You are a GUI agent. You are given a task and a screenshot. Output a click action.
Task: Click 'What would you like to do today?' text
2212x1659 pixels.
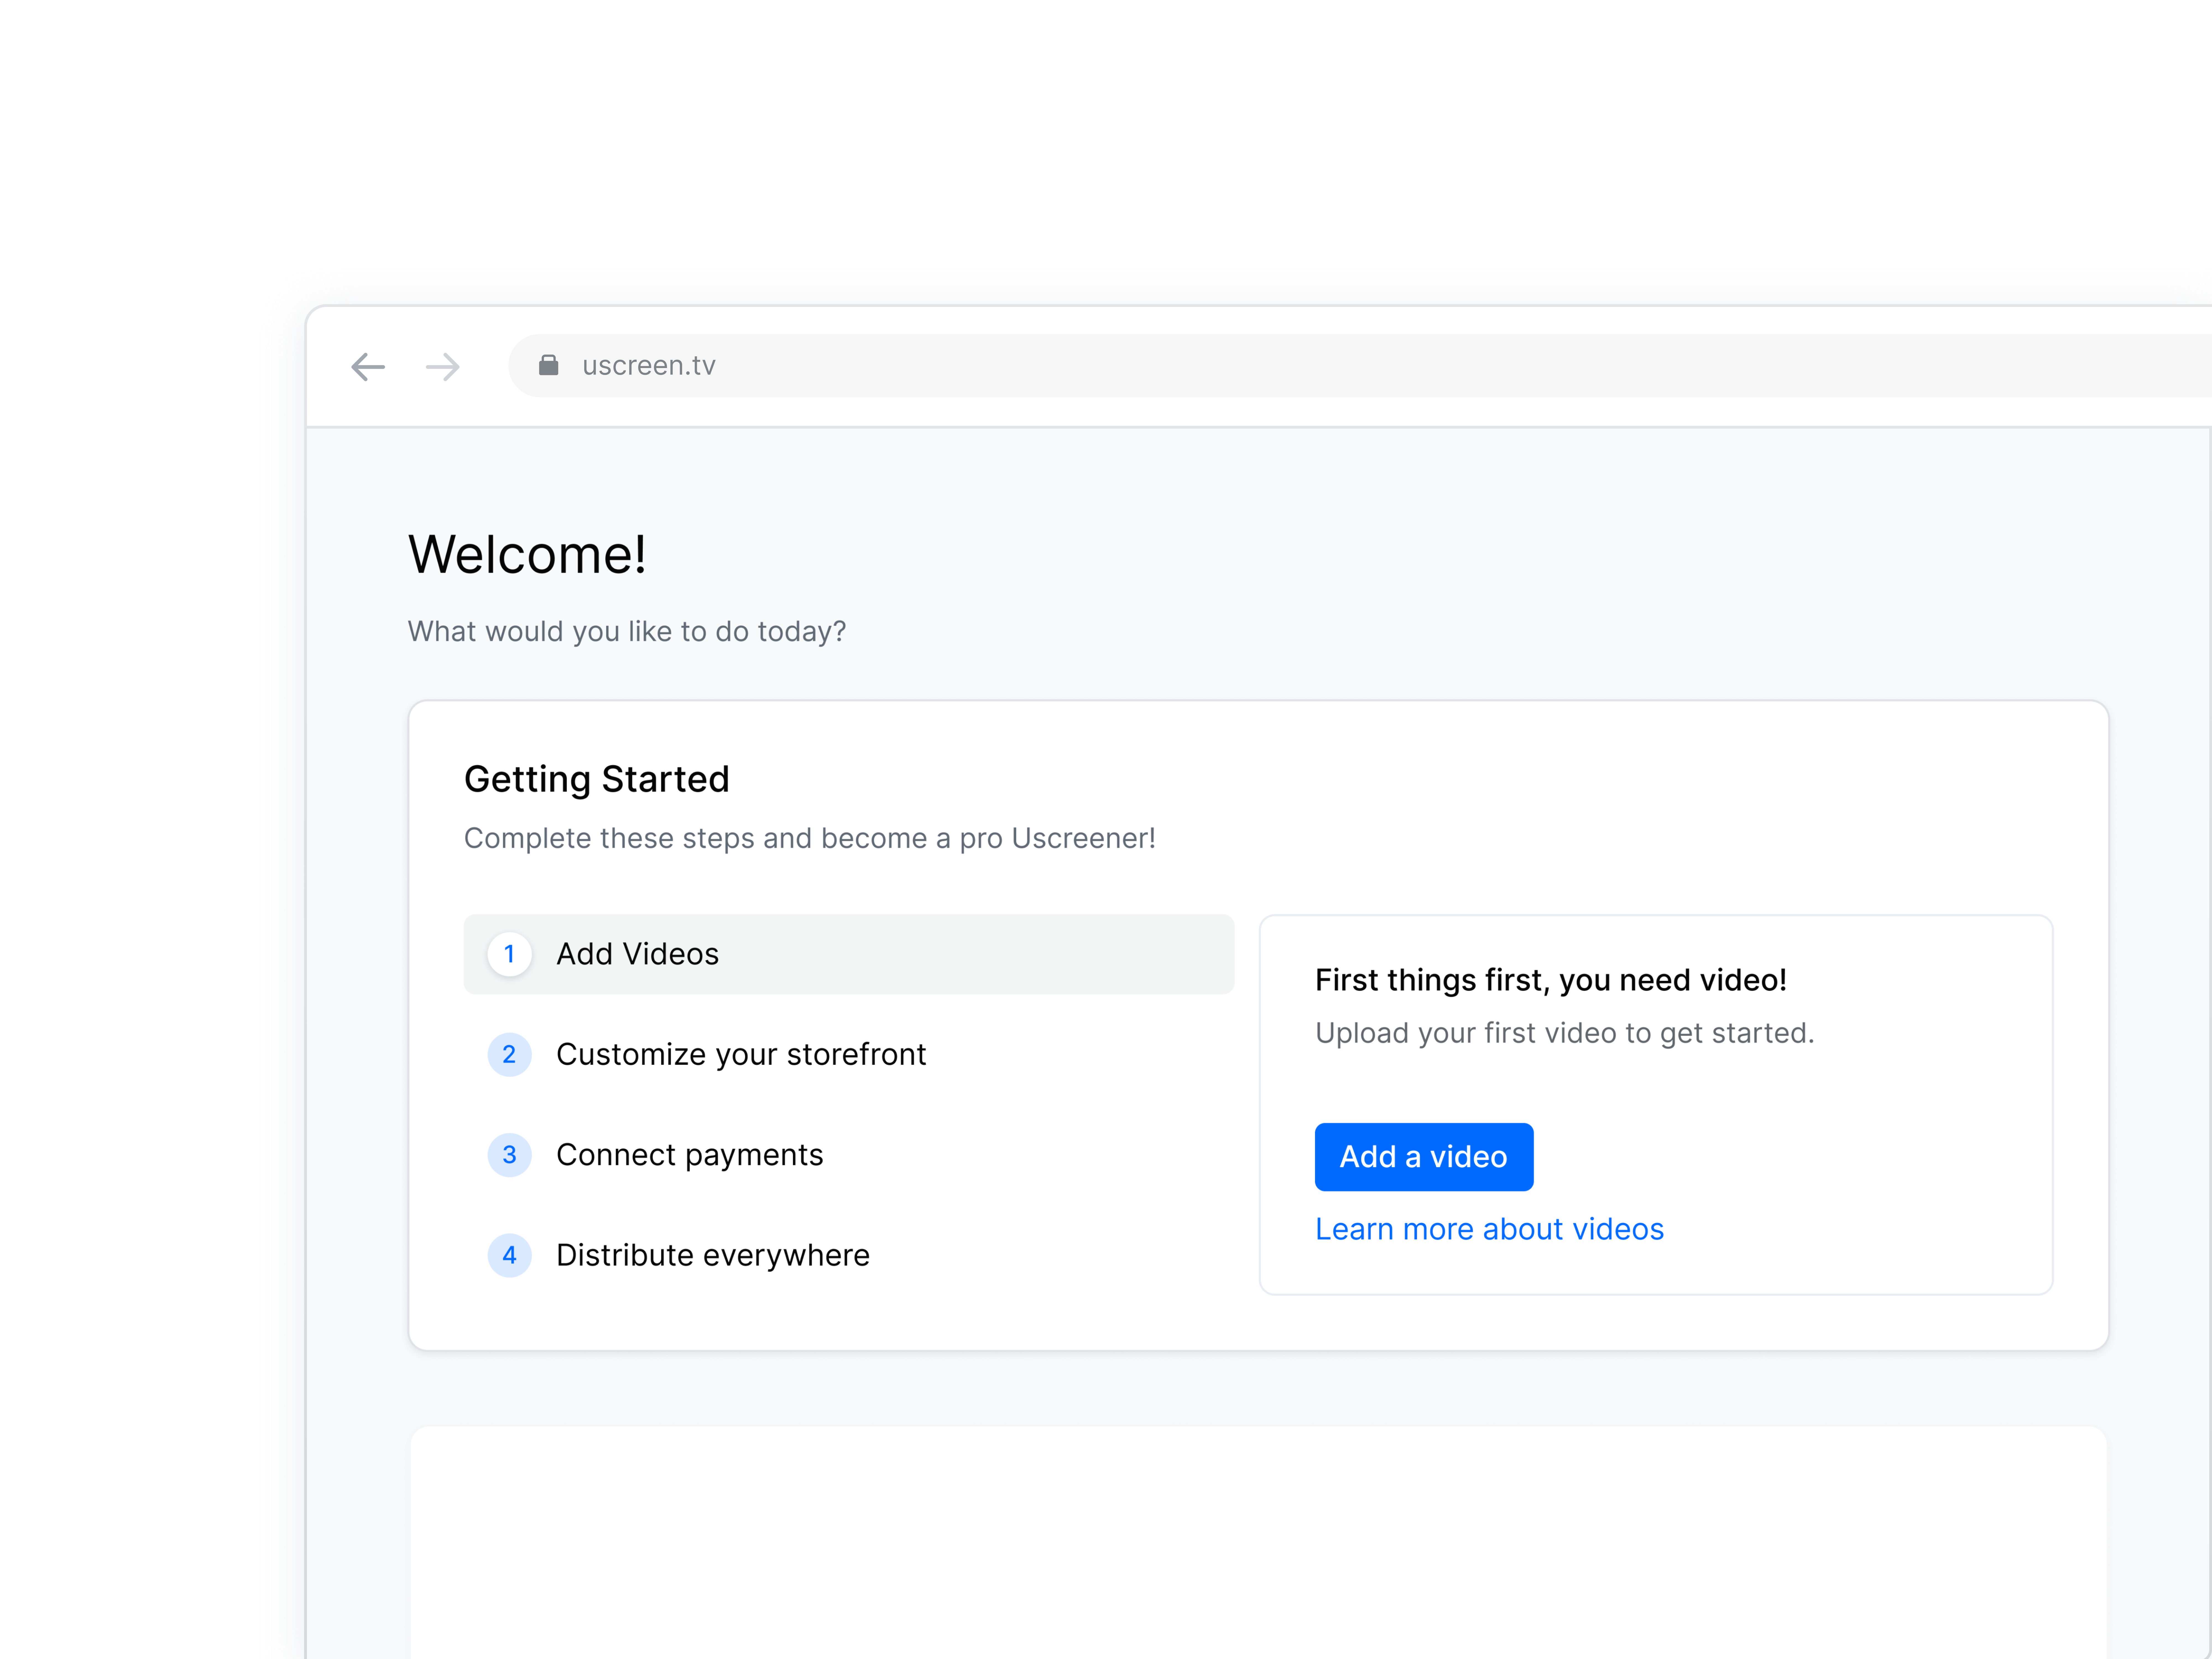[627, 632]
